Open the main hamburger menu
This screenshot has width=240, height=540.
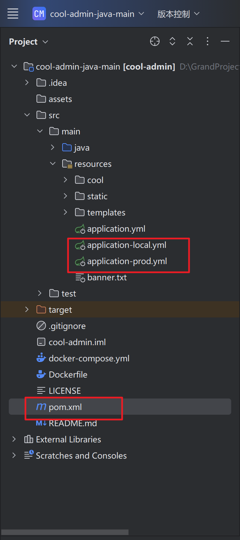13,14
